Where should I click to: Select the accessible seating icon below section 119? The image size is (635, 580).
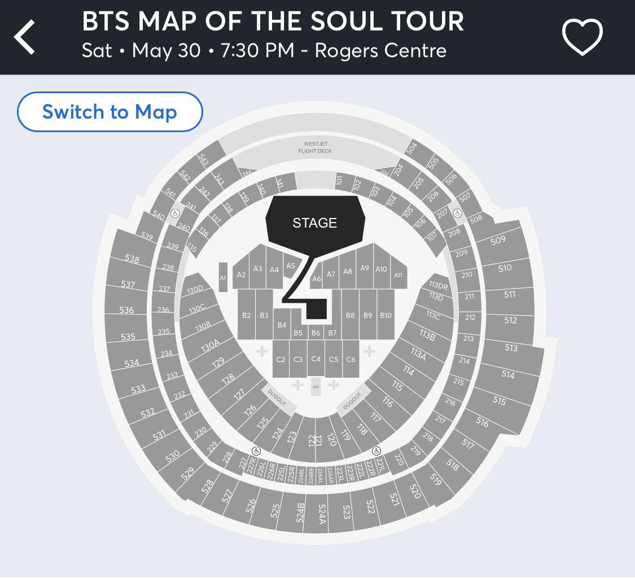coord(377,451)
